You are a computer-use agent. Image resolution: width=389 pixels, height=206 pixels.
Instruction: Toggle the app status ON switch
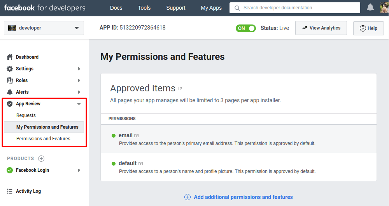tap(245, 28)
